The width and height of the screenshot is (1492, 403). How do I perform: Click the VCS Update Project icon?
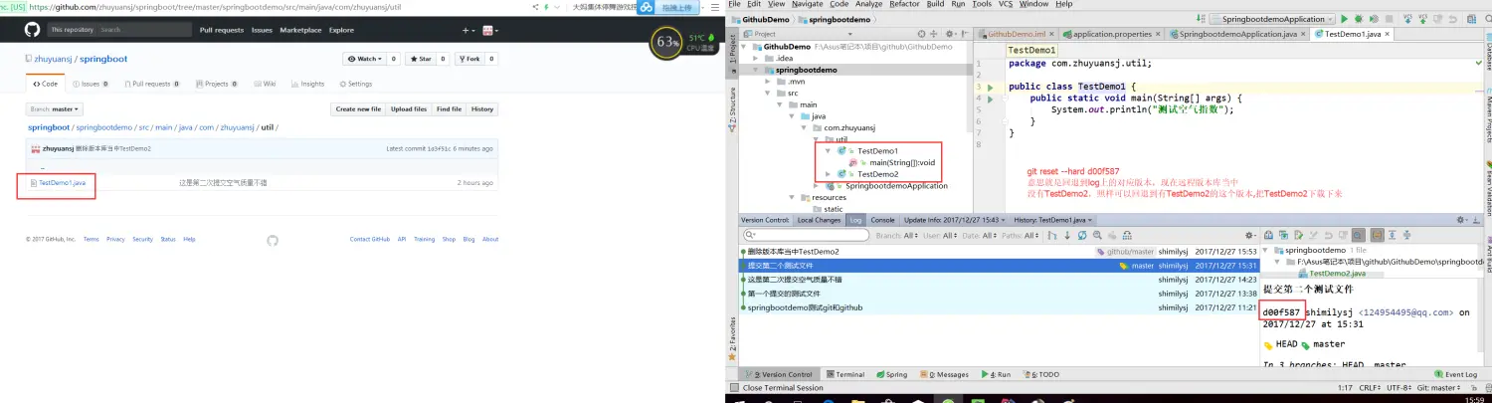tap(1407, 19)
